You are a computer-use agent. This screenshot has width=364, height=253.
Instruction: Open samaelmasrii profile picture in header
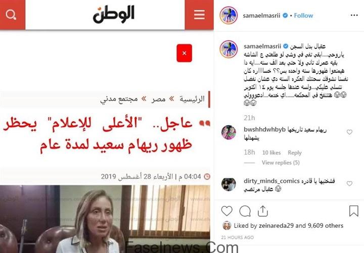229,16
